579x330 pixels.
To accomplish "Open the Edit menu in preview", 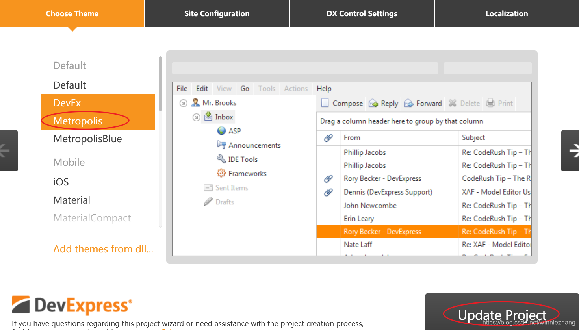I will (202, 89).
